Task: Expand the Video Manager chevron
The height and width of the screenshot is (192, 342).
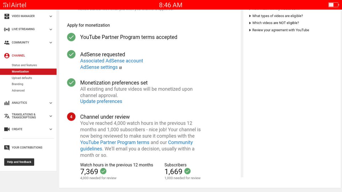Action: tap(51, 16)
